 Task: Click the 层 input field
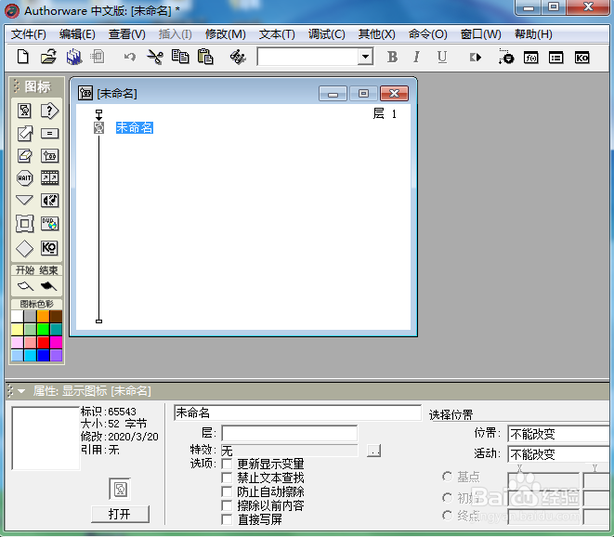point(290,433)
